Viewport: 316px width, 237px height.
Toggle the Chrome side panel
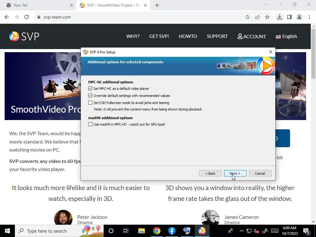tap(289, 17)
